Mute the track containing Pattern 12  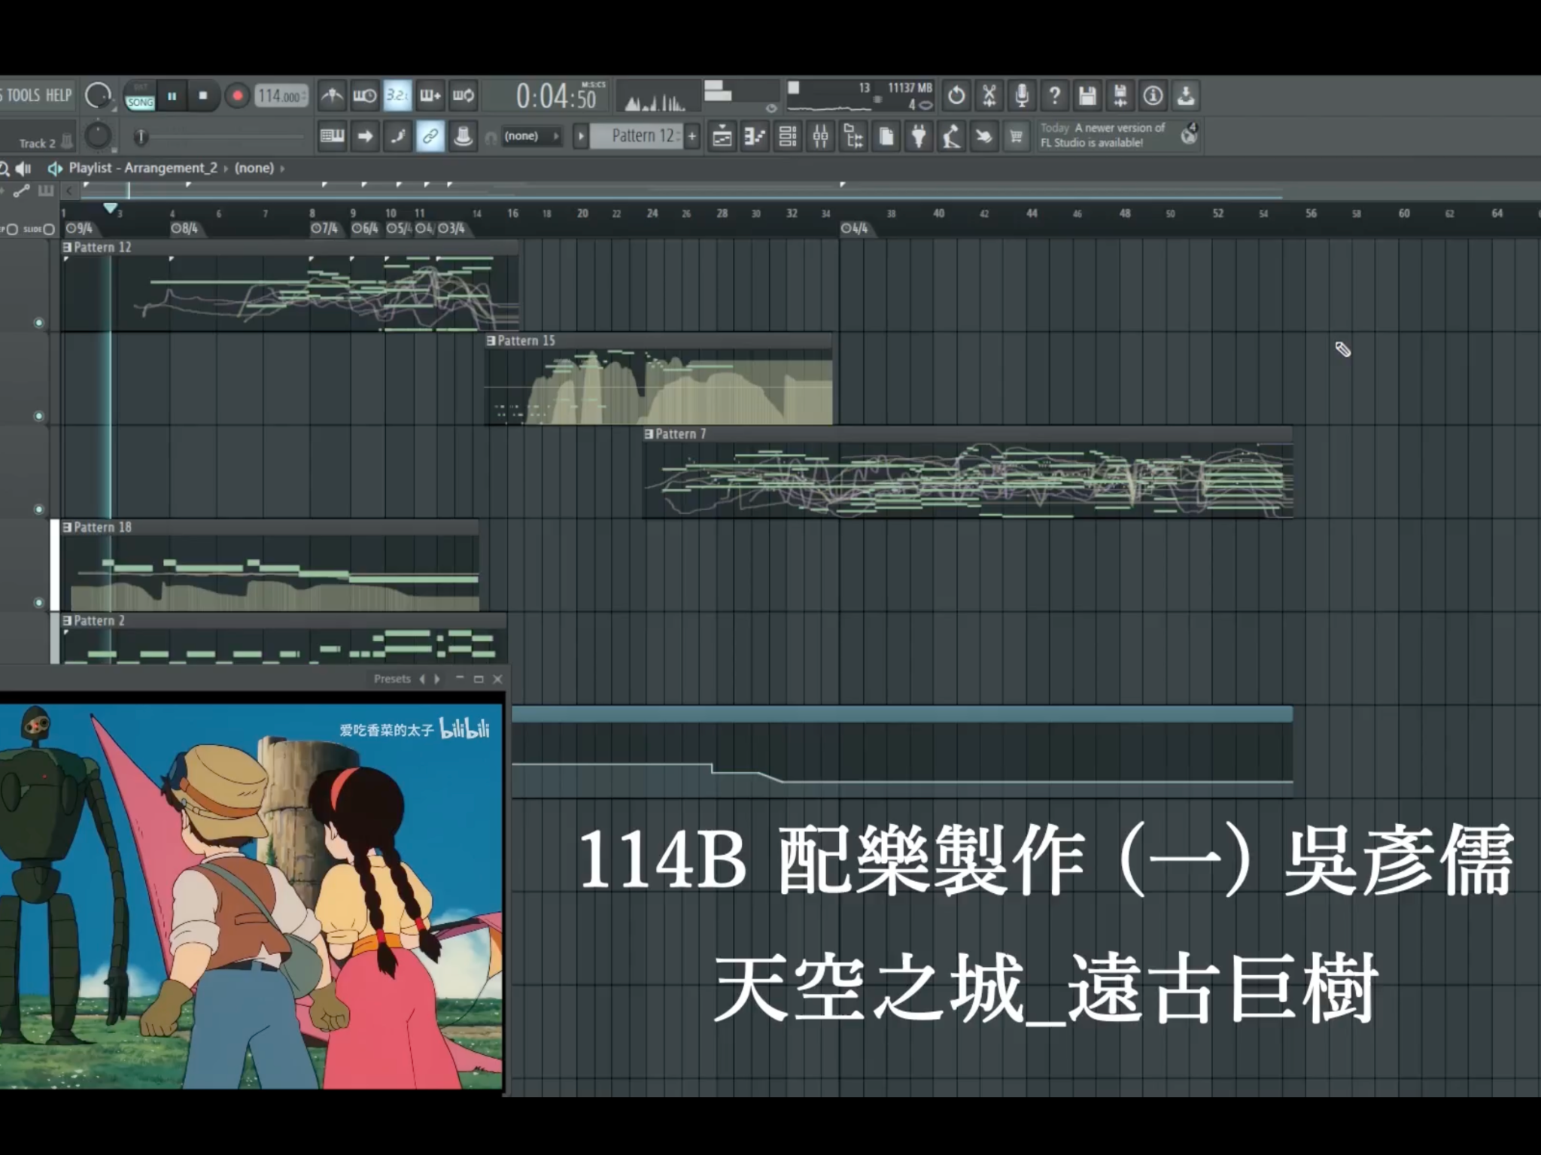pos(39,323)
